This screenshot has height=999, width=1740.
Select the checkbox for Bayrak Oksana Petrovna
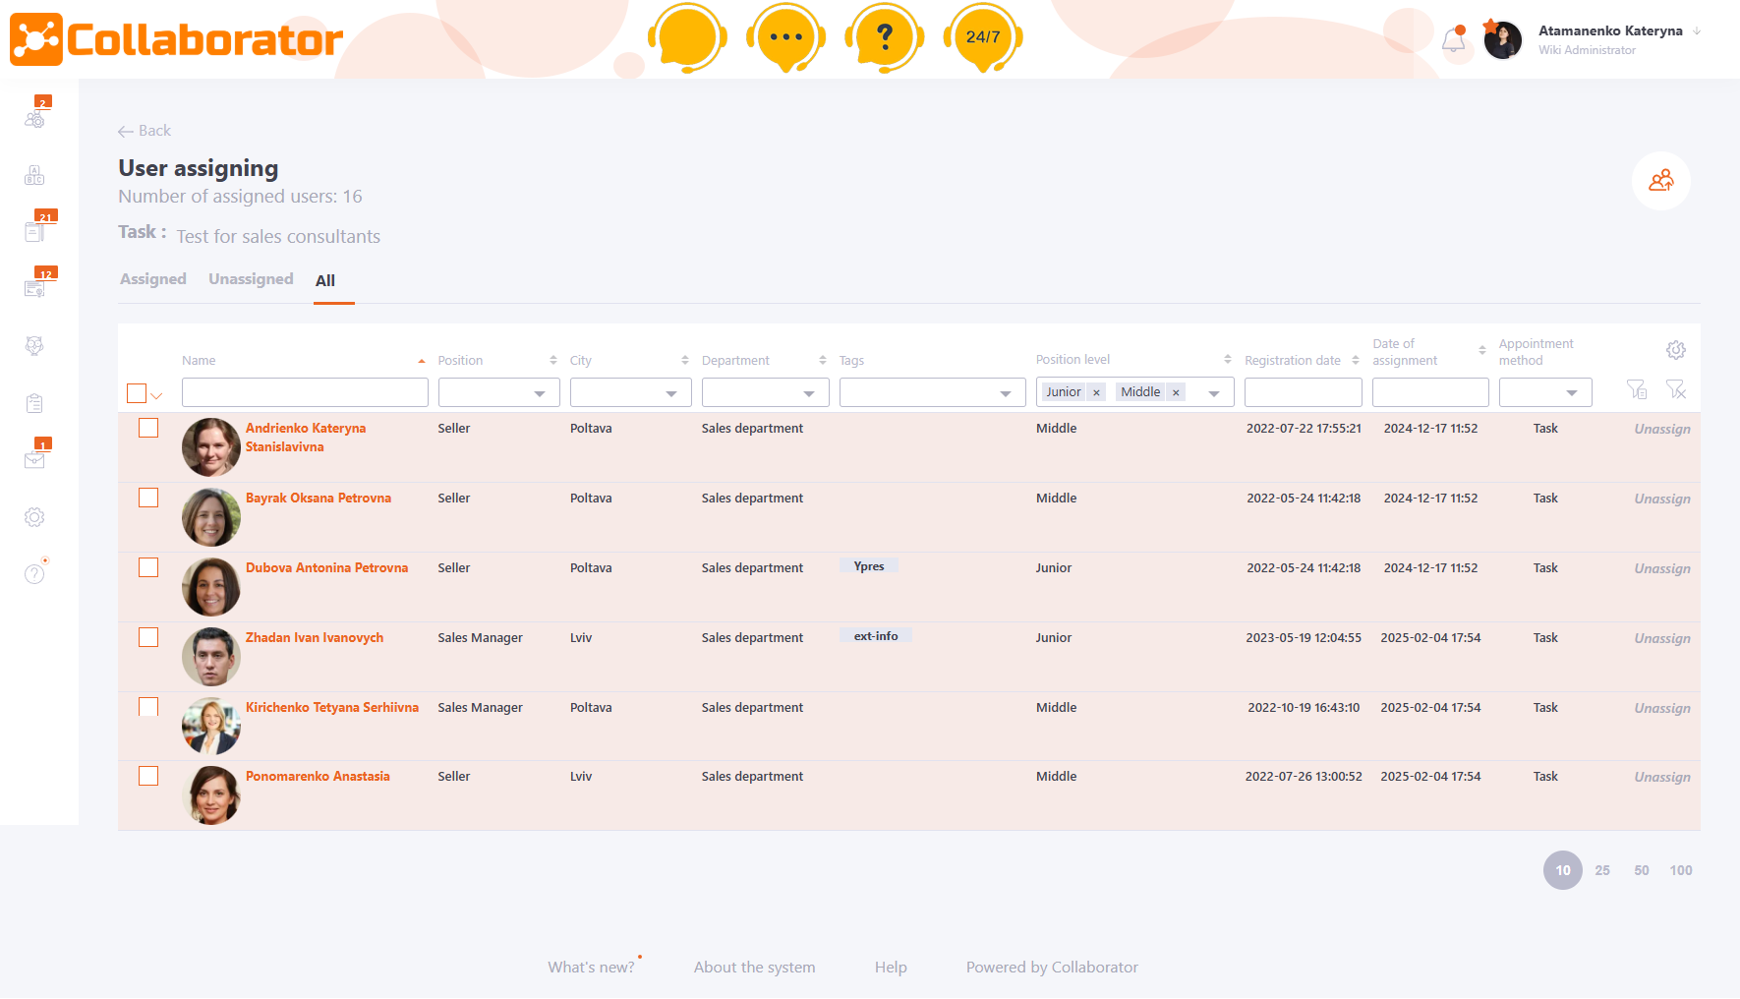[148, 498]
